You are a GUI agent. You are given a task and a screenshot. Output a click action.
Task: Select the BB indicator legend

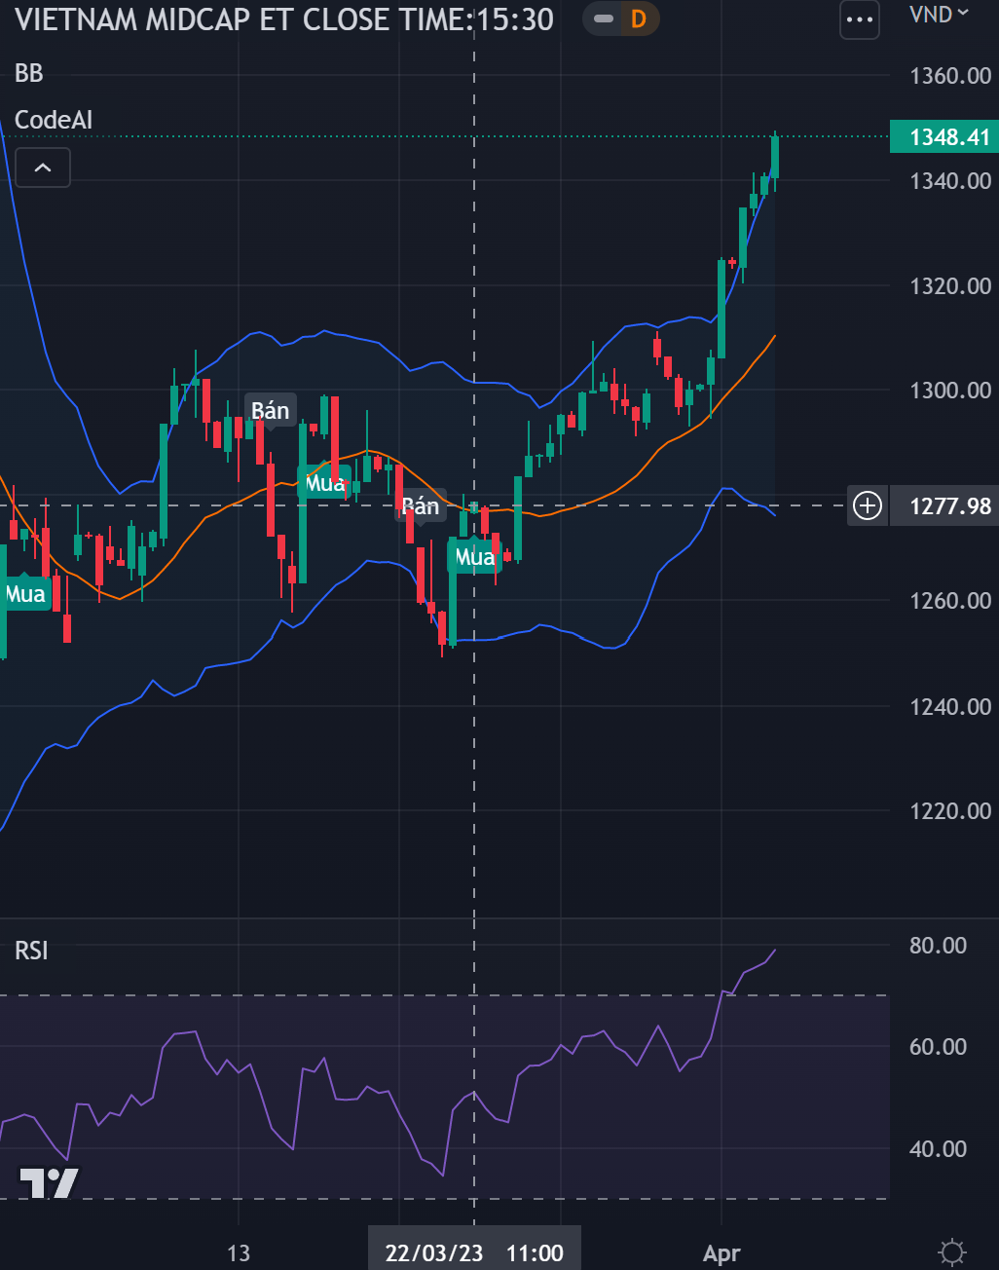point(29,73)
